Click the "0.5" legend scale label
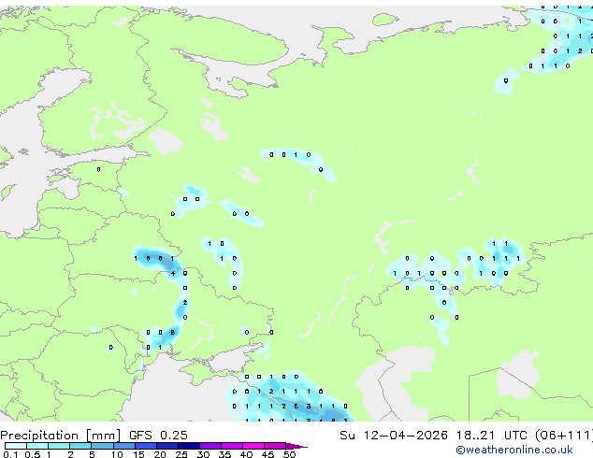 tap(32, 454)
